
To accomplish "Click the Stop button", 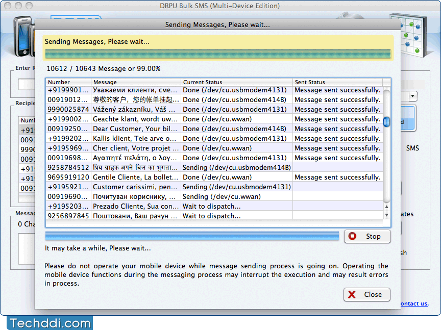I will pos(367,236).
